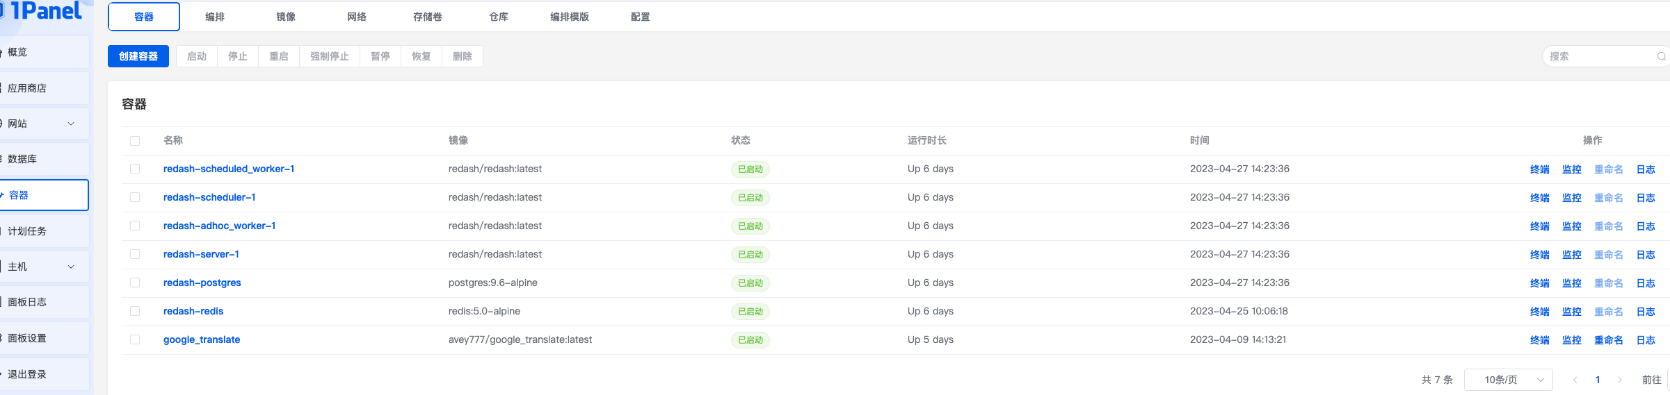The image size is (1670, 395).
Task: Check the redash-adhoc_worker-1 row checkbox
Action: (x=135, y=226)
